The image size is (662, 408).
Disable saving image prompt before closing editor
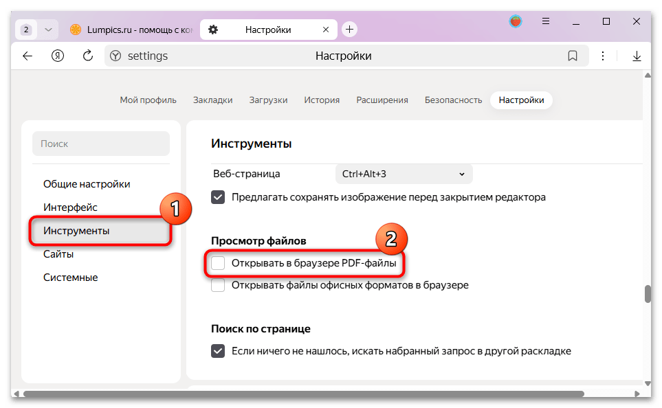tap(218, 197)
